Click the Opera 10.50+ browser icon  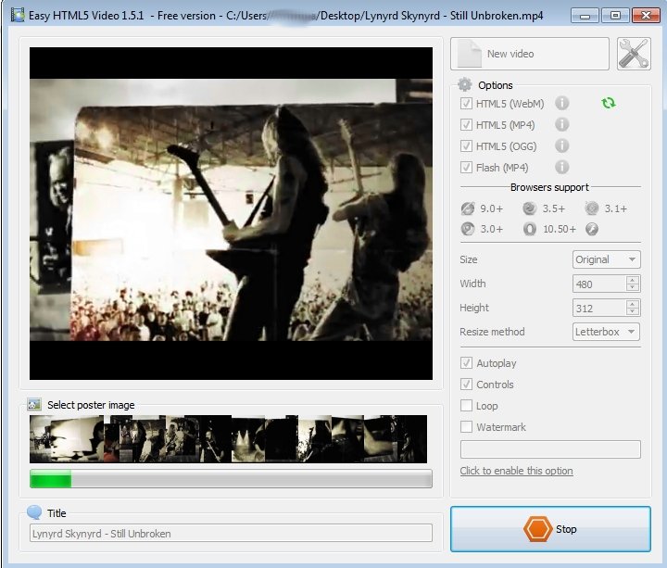pyautogui.click(x=530, y=229)
